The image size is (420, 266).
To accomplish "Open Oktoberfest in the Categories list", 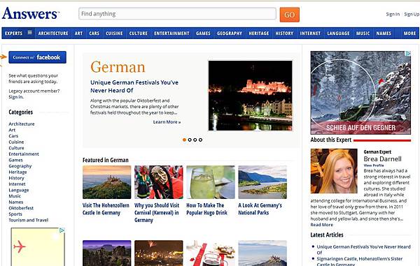I will tap(21, 208).
